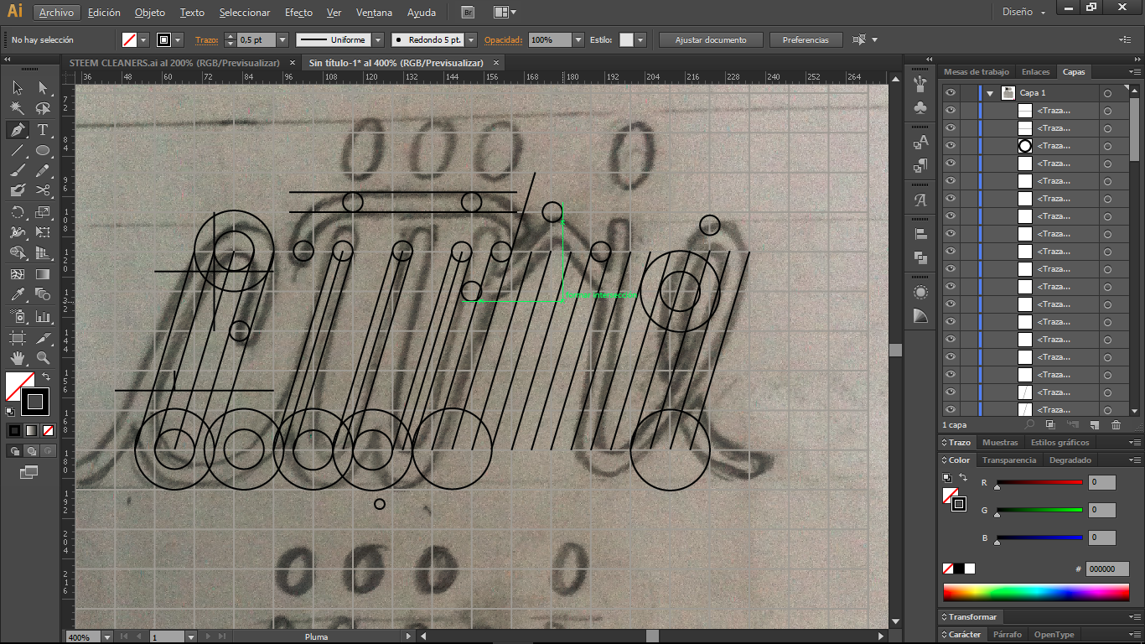Select the Line Segment tool
This screenshot has width=1145, height=644.
pyautogui.click(x=18, y=151)
